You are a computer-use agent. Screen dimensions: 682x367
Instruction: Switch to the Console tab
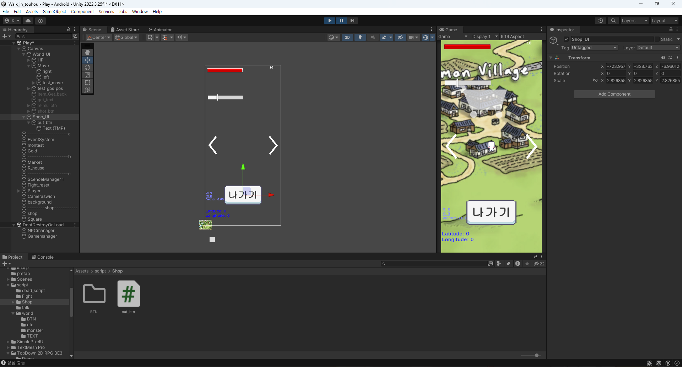pyautogui.click(x=43, y=257)
